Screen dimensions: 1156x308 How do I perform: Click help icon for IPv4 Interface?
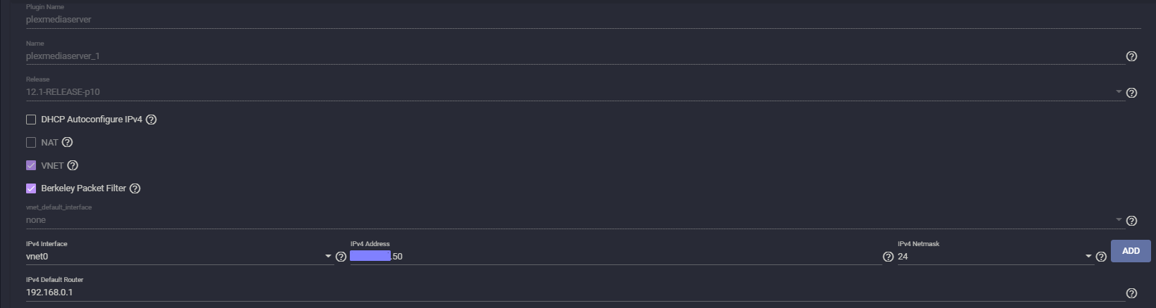pos(341,257)
